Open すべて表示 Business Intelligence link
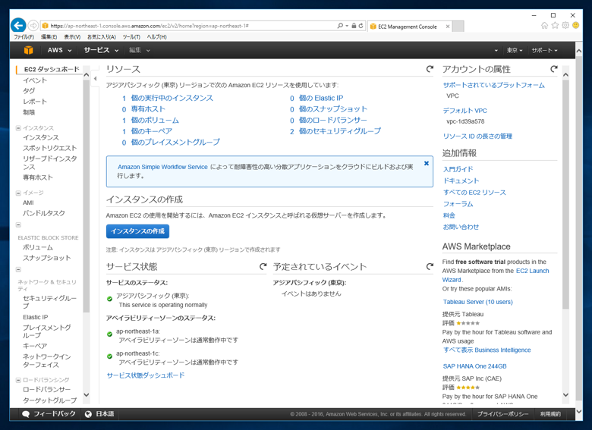 click(487, 350)
